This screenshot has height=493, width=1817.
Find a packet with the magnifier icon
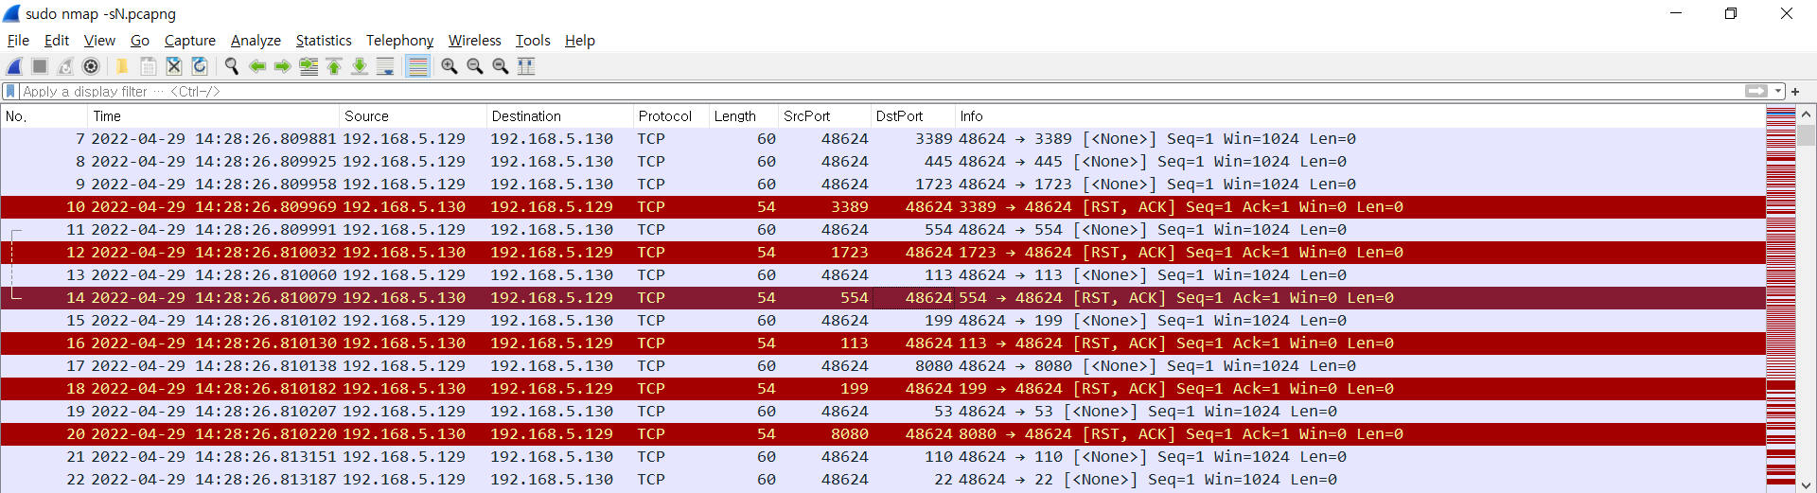point(231,66)
